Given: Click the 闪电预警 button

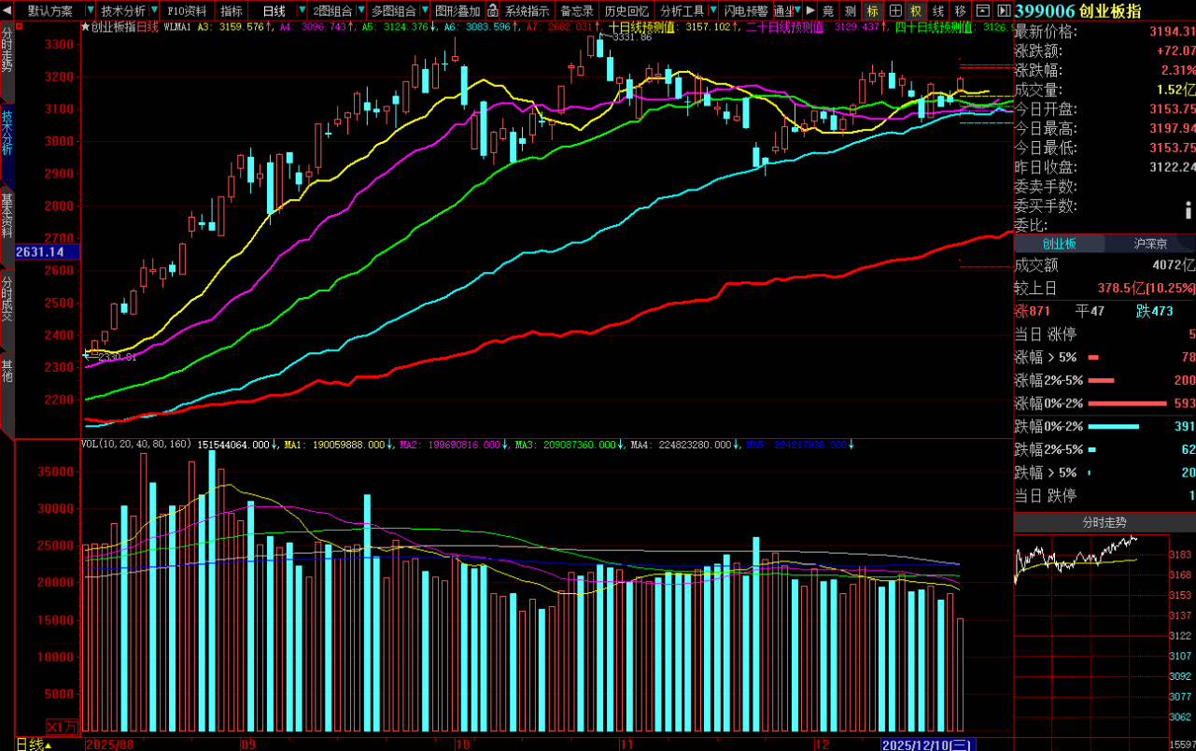Looking at the screenshot, I should point(746,11).
